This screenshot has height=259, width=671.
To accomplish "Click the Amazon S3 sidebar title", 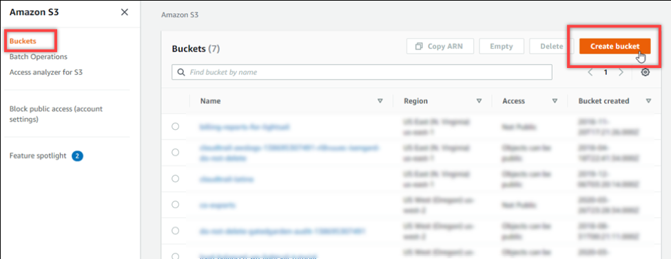I will [34, 12].
